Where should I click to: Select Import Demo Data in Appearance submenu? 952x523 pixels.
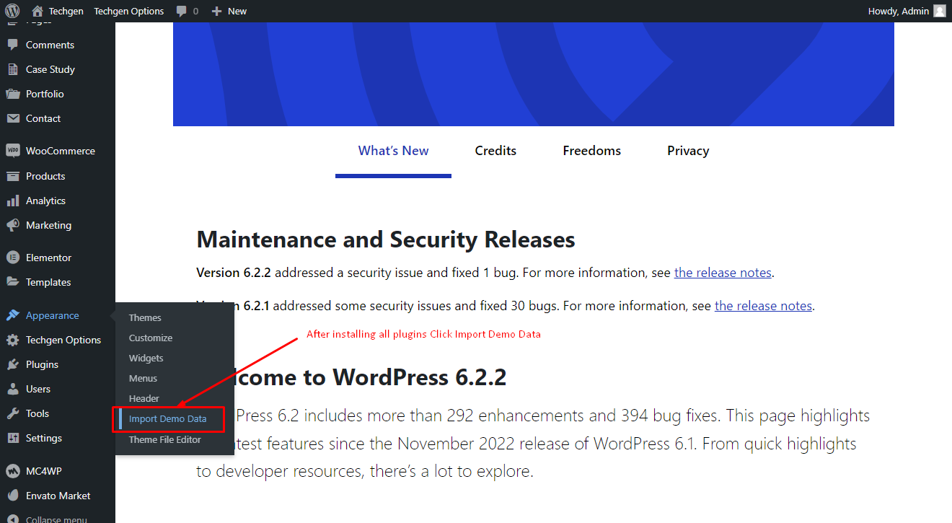tap(167, 418)
